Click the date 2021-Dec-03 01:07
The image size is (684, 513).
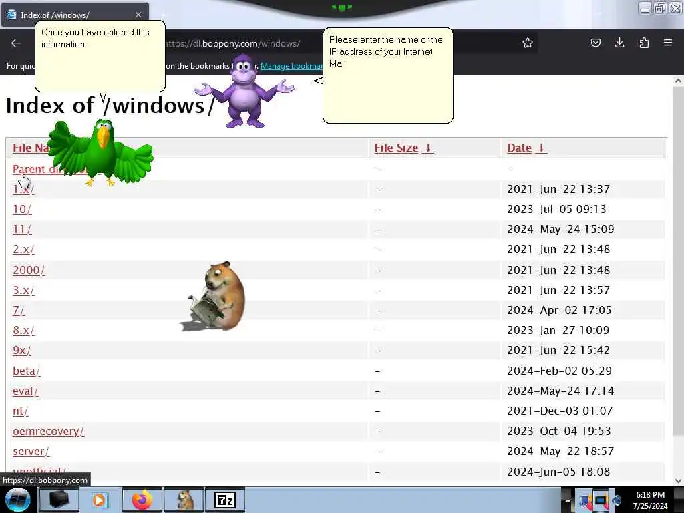560,411
